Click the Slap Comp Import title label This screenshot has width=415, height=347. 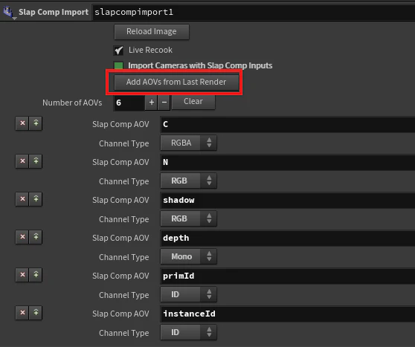tap(54, 12)
